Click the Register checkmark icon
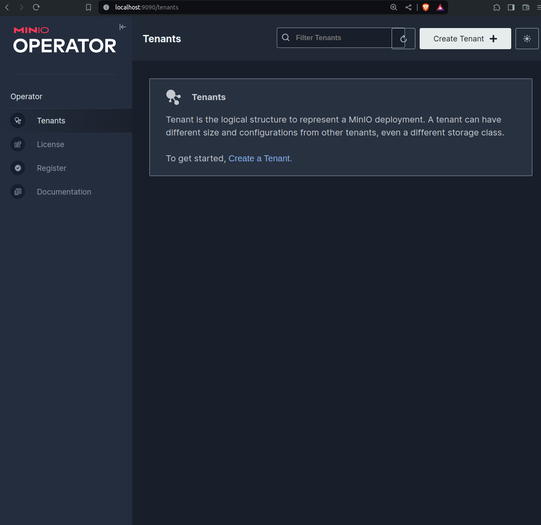541x525 pixels. 18,168
